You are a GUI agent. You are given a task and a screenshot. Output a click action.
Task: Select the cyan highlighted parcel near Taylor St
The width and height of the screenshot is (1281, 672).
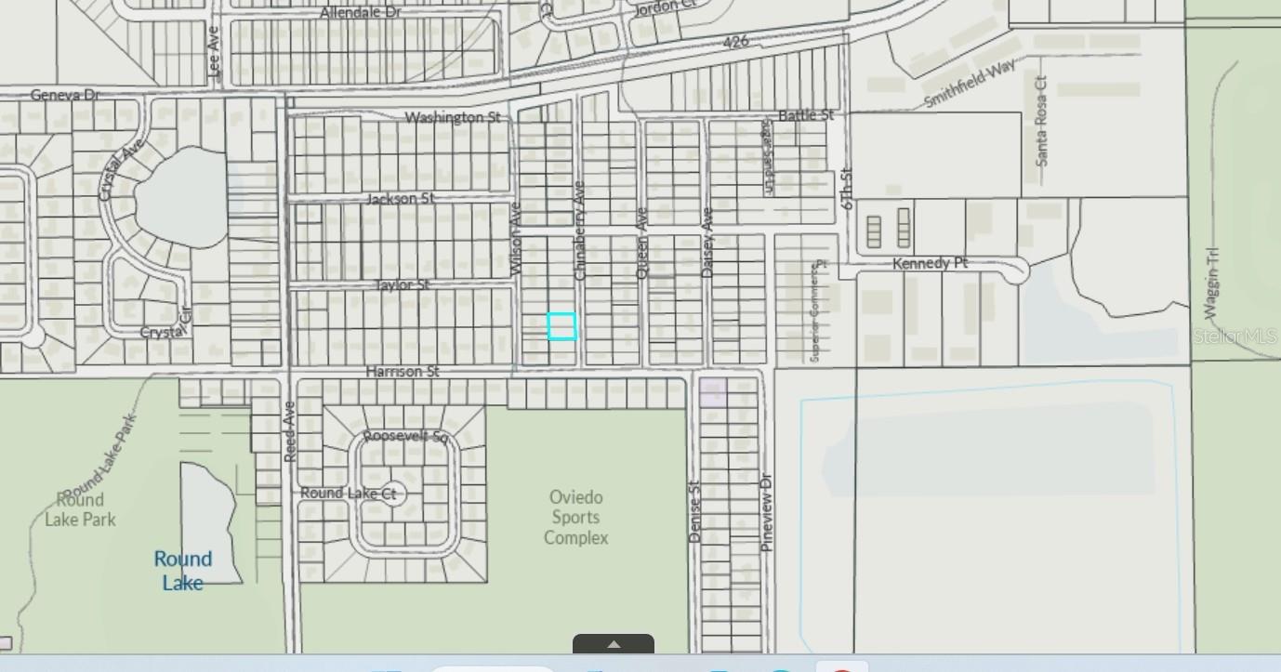click(x=561, y=328)
